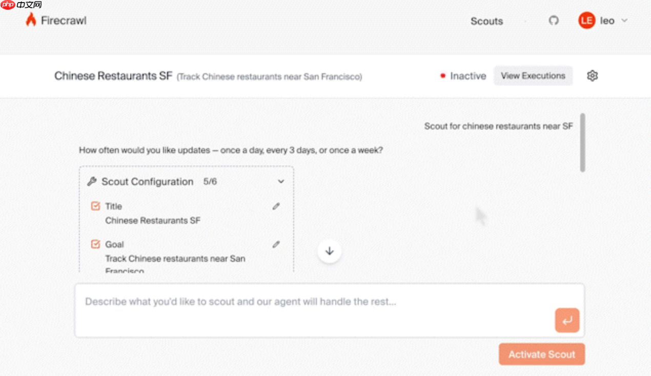Collapse the Scout Configuration panel
The image size is (651, 376).
coord(281,181)
